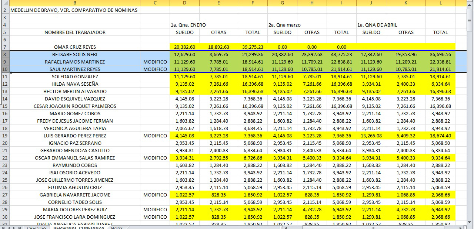Switch to the CHEQUES sheet tab

coord(37,228)
